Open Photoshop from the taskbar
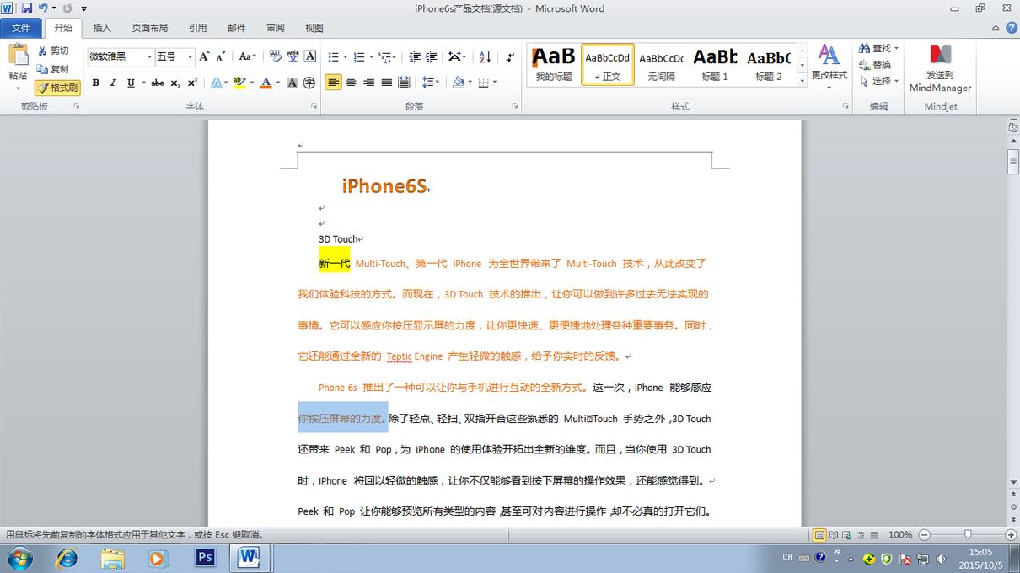The height and width of the screenshot is (573, 1020). coord(205,557)
